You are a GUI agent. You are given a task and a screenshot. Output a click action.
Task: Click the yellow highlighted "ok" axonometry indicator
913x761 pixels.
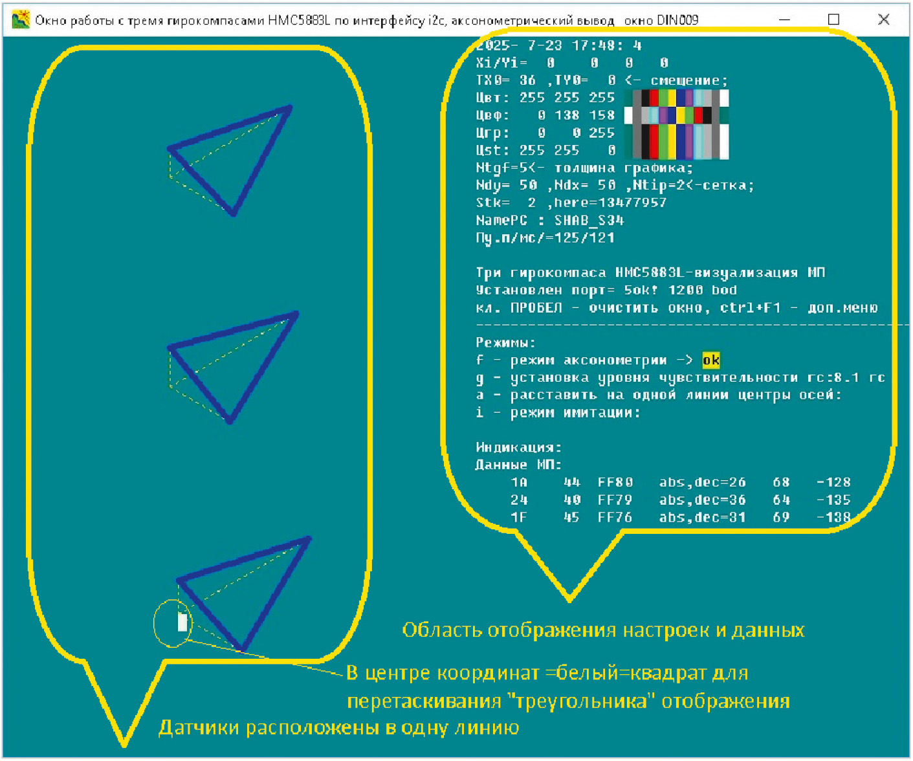[x=710, y=360]
